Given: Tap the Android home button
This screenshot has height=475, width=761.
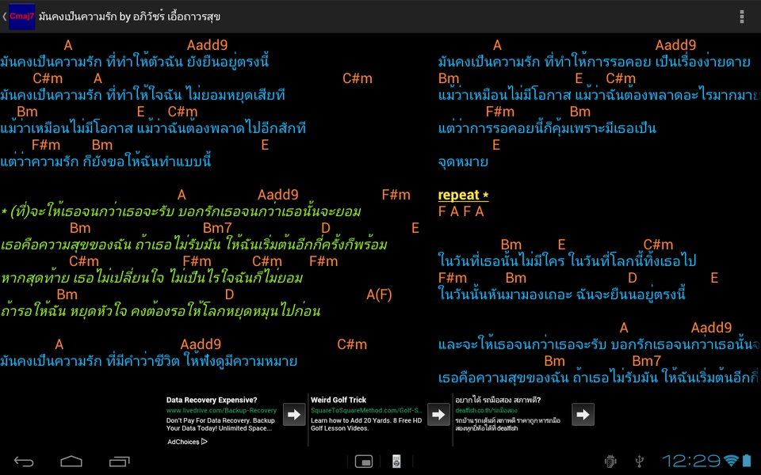Looking at the screenshot, I should (71, 462).
